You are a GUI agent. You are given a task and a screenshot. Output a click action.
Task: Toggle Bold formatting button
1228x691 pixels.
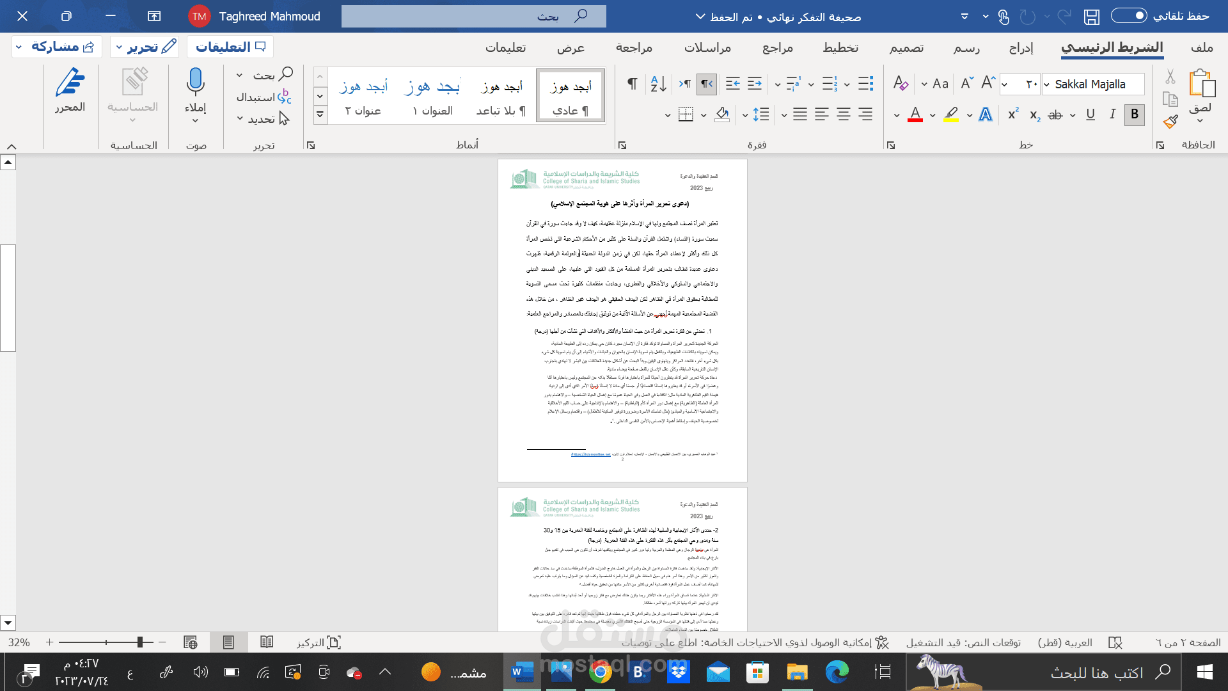click(x=1135, y=115)
